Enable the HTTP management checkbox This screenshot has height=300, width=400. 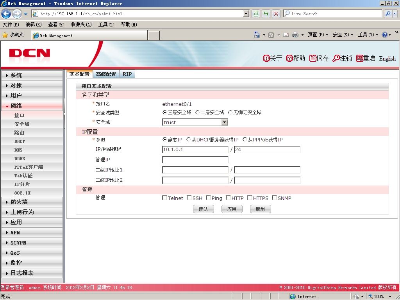click(x=228, y=198)
